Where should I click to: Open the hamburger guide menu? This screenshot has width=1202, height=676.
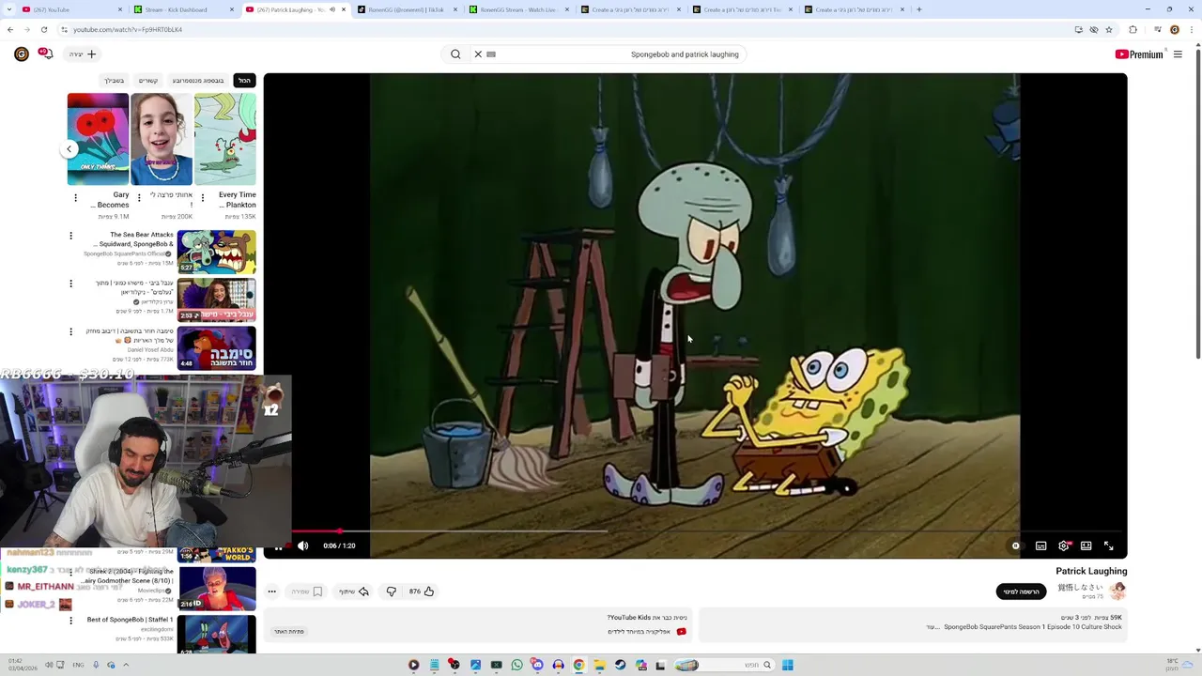(1178, 54)
